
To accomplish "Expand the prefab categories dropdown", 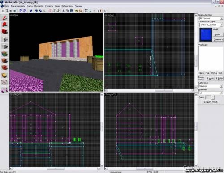I will tap(211, 86).
